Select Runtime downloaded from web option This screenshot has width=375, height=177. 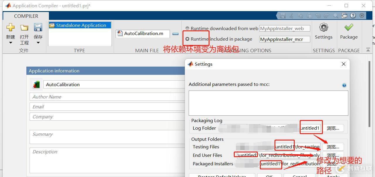[187, 29]
